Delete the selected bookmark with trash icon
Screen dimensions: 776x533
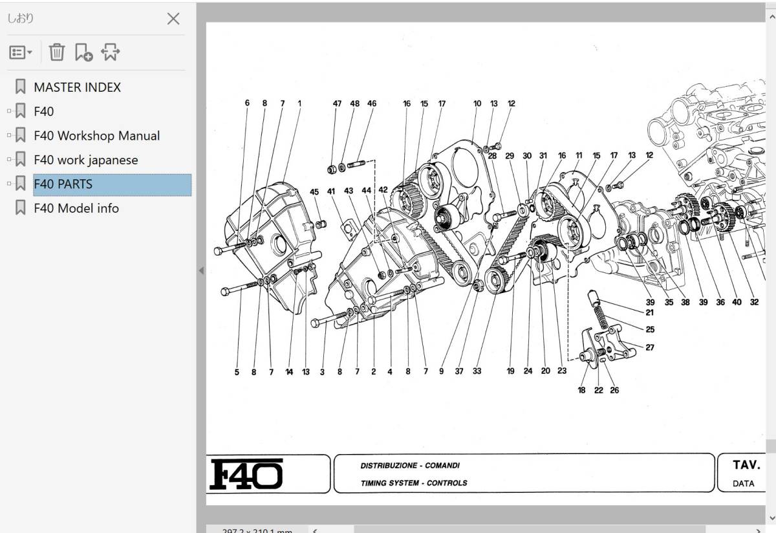(57, 52)
